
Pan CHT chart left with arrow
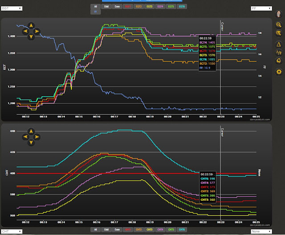pyautogui.click(x=25, y=137)
